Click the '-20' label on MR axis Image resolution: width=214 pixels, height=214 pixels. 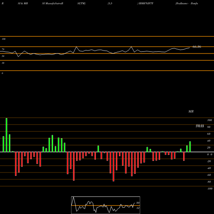click(209, 161)
